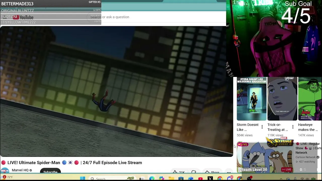Open Microsoft Store from the taskbar
Image resolution: width=322 pixels, height=181 pixels.
point(181,179)
